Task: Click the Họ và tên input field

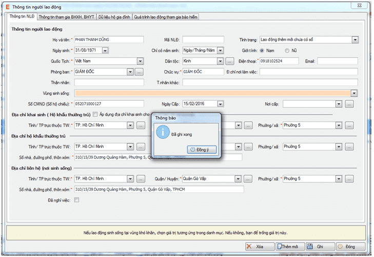Action: tap(109, 40)
